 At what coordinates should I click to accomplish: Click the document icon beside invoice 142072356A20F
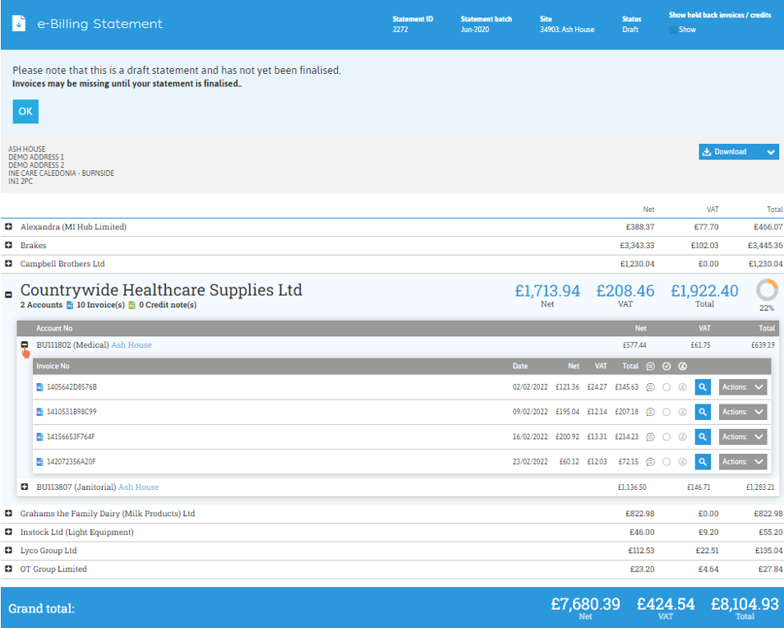point(40,461)
